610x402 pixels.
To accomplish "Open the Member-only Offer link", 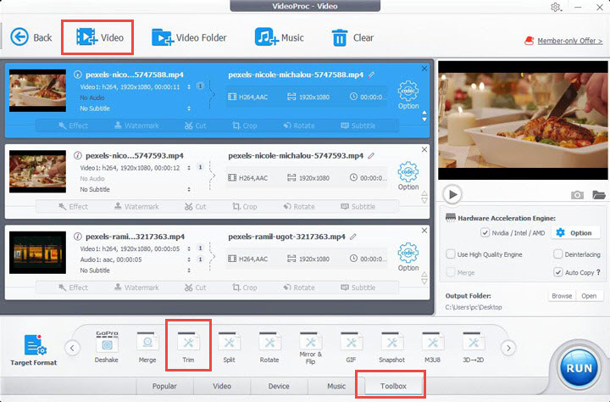I will click(x=569, y=41).
